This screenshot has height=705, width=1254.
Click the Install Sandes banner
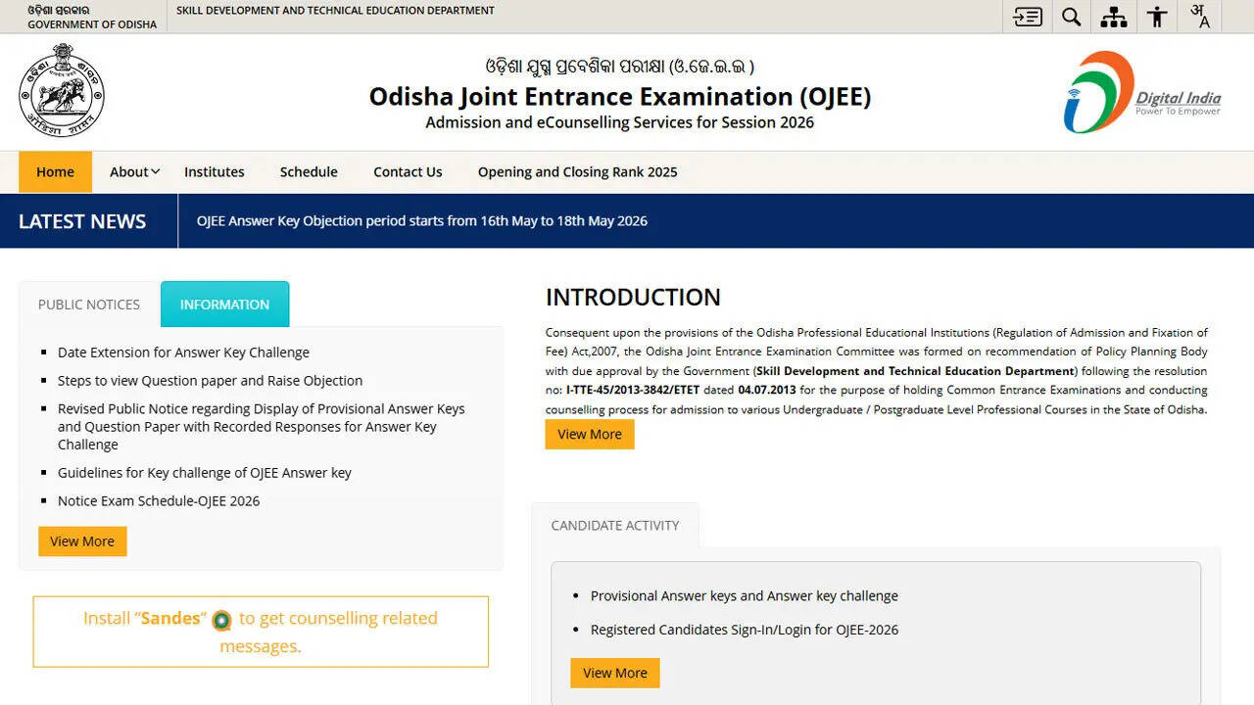click(x=261, y=632)
